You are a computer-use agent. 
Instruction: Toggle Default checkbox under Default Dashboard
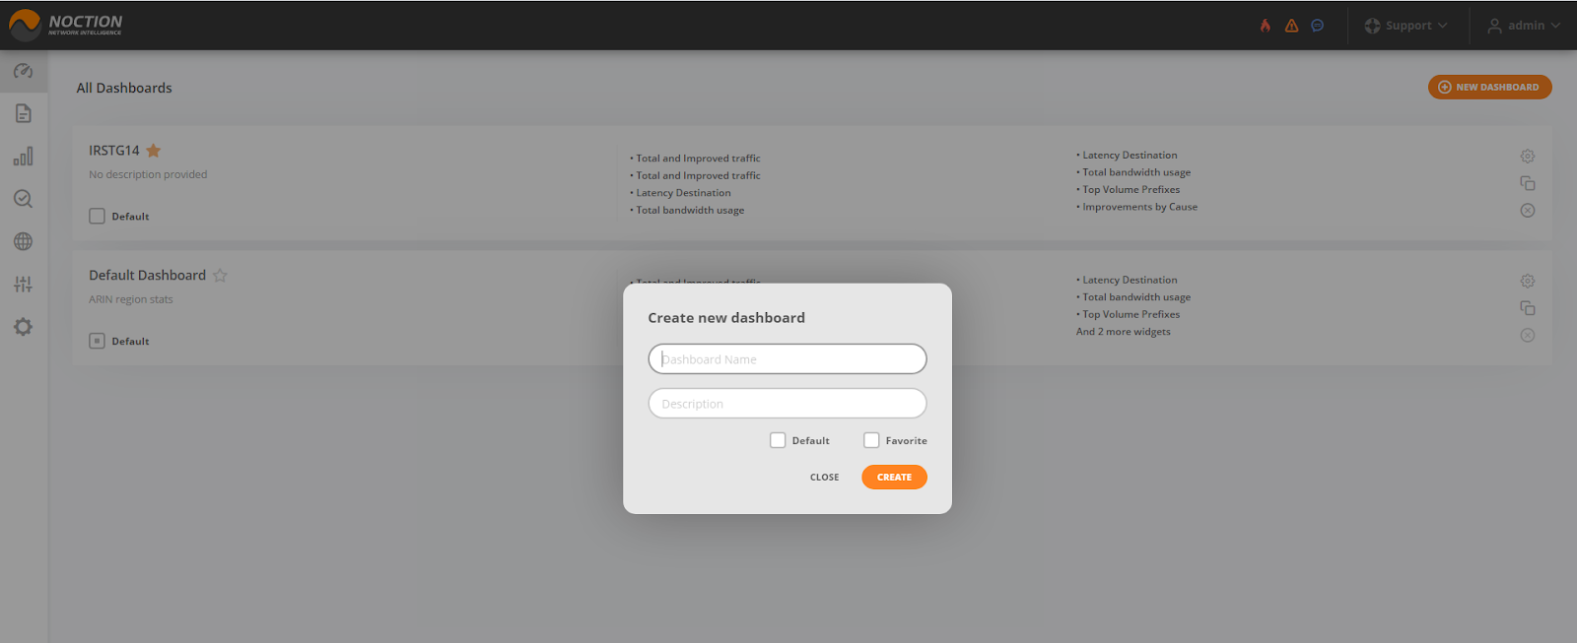97,341
